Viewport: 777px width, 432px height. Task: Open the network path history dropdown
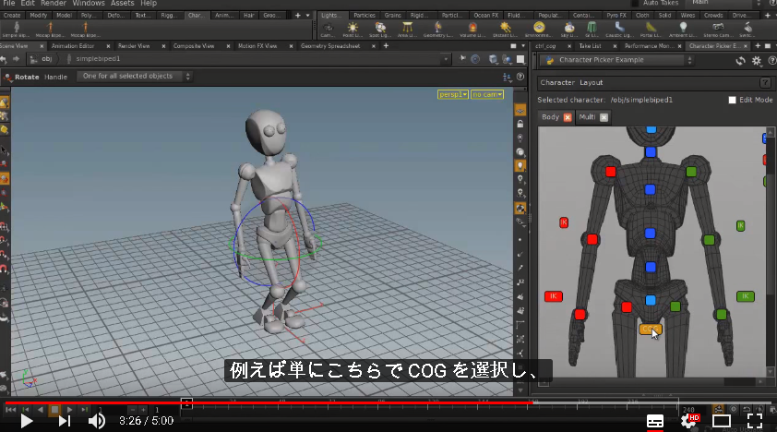tap(446, 59)
